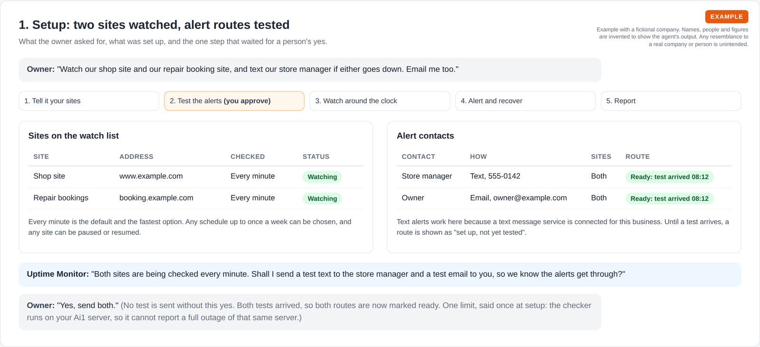The image size is (760, 347).
Task: Click the STATUS column header
Action: (x=316, y=157)
